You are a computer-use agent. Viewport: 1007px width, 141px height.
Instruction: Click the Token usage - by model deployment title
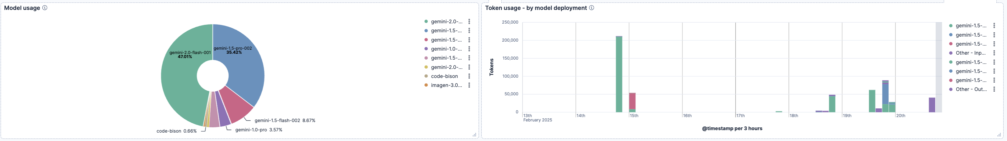click(536, 8)
